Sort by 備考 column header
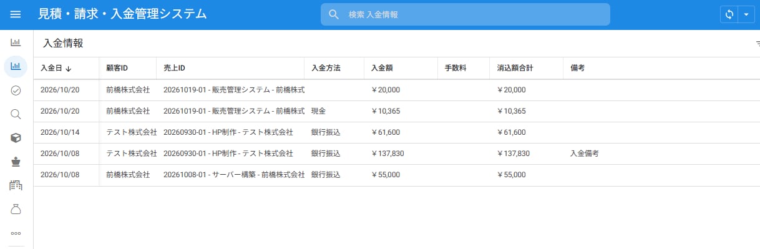The image size is (760, 249). [577, 68]
